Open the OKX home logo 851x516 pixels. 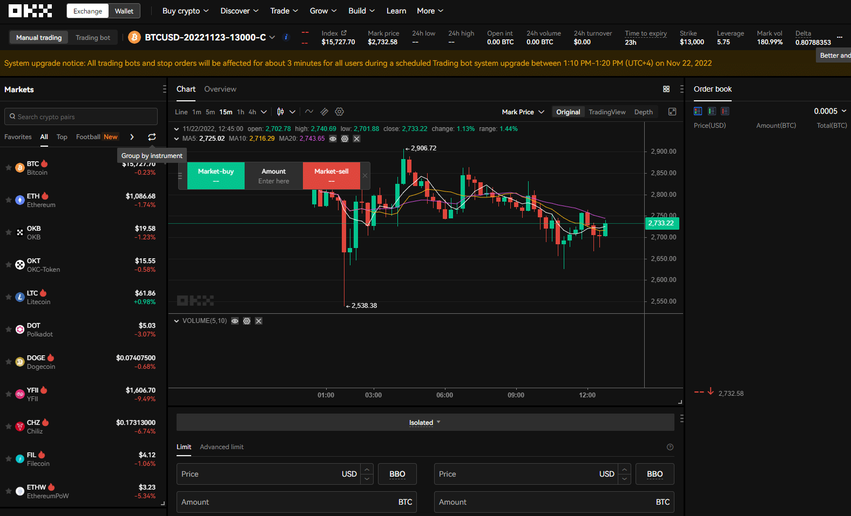(30, 11)
